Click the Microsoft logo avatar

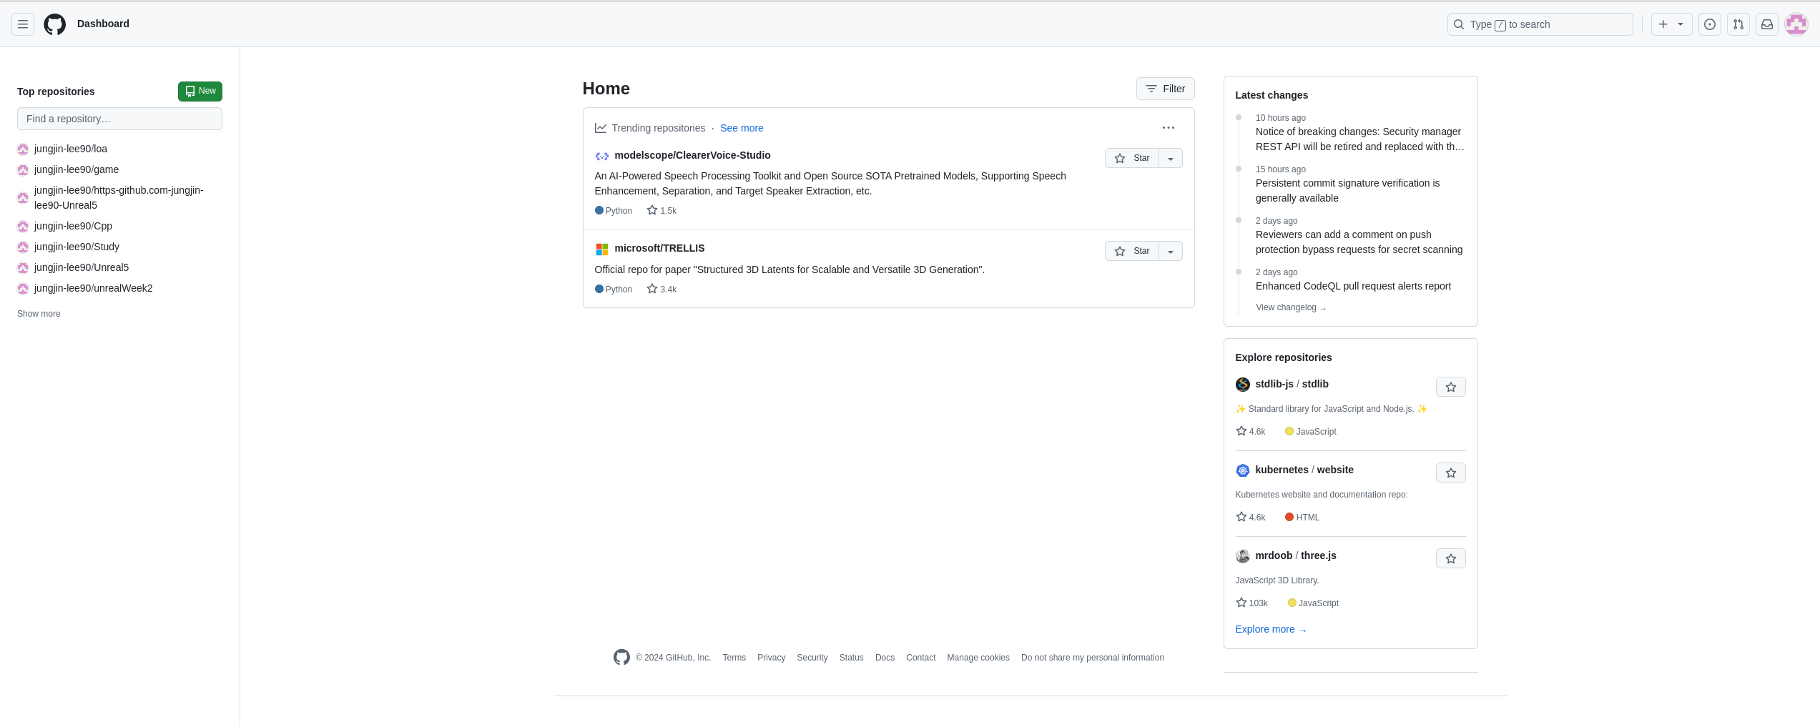602,249
